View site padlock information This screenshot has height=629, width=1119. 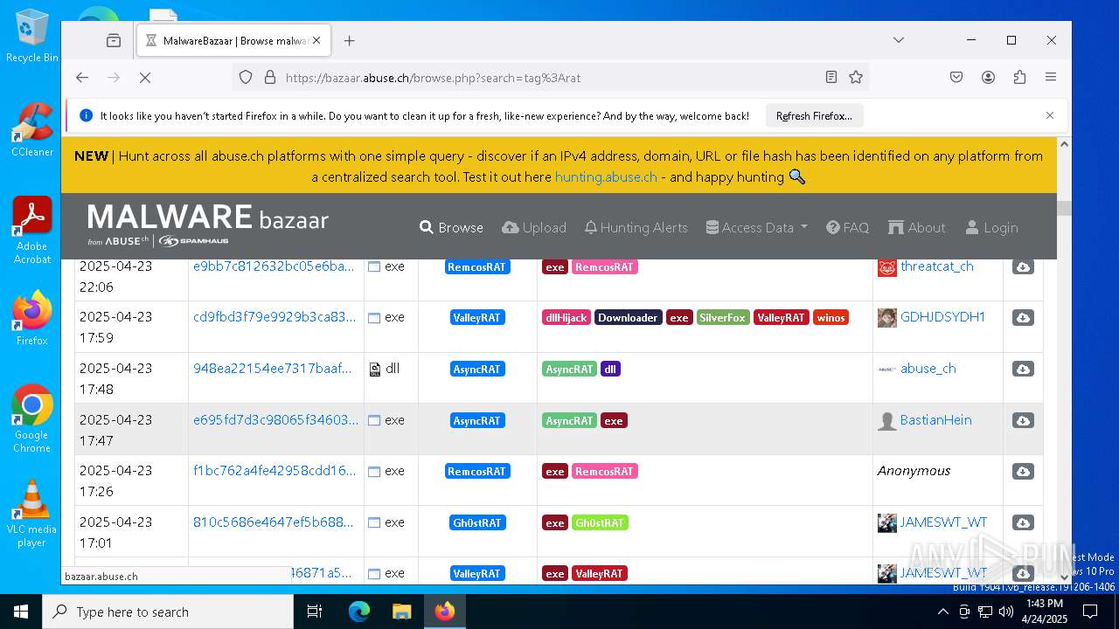(270, 78)
